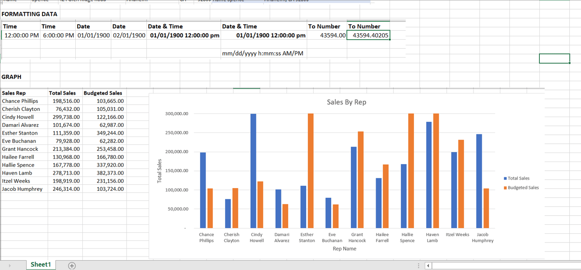
Task: Click Esther Stanton's orange Budgeted Sales bar
Action: point(311,171)
